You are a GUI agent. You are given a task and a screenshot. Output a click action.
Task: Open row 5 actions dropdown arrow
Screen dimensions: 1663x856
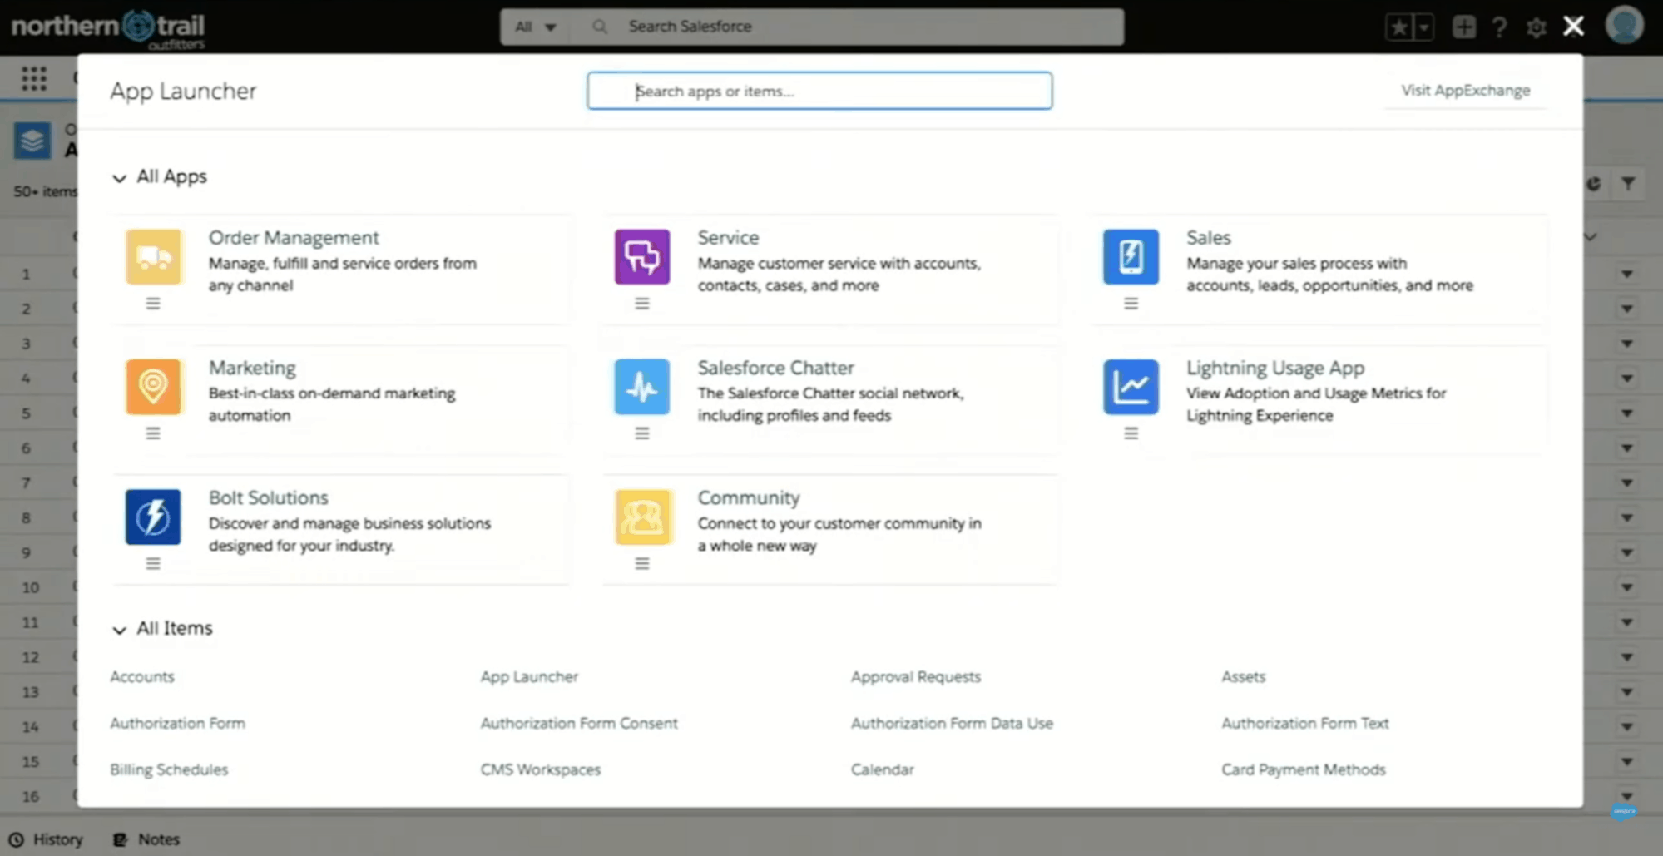(1626, 413)
